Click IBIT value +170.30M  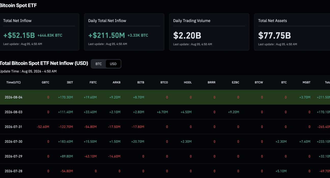tap(65, 97)
